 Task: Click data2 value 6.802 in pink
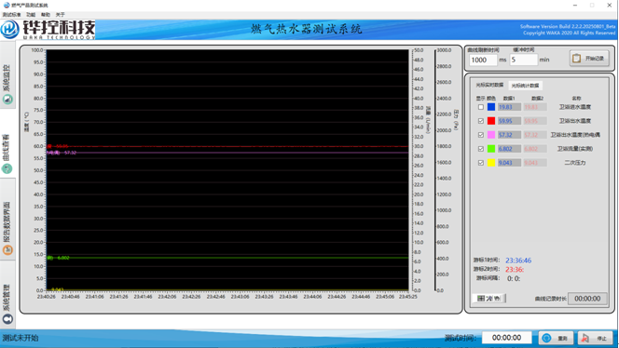pyautogui.click(x=535, y=149)
